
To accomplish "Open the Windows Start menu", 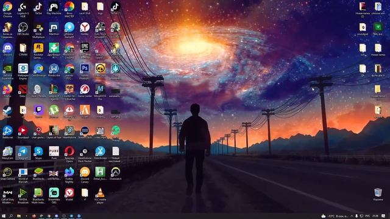I will [4, 216].
